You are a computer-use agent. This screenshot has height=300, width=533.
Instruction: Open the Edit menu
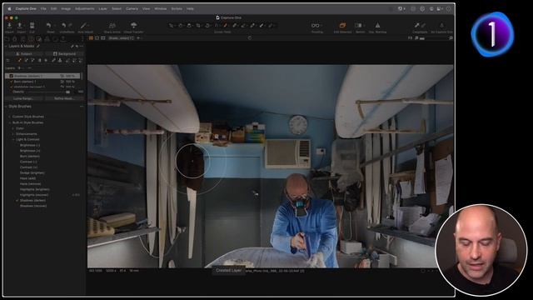click(53, 8)
